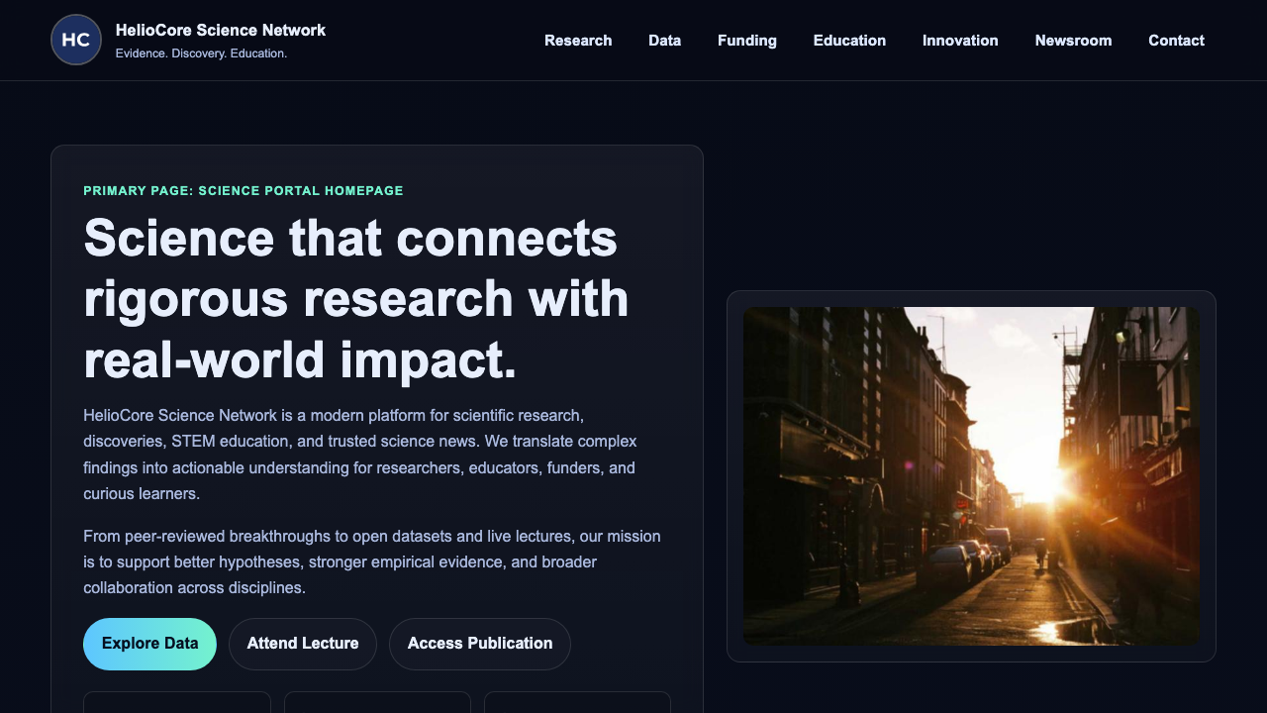The height and width of the screenshot is (713, 1267).
Task: Click the Explore Data button
Action: click(x=149, y=644)
